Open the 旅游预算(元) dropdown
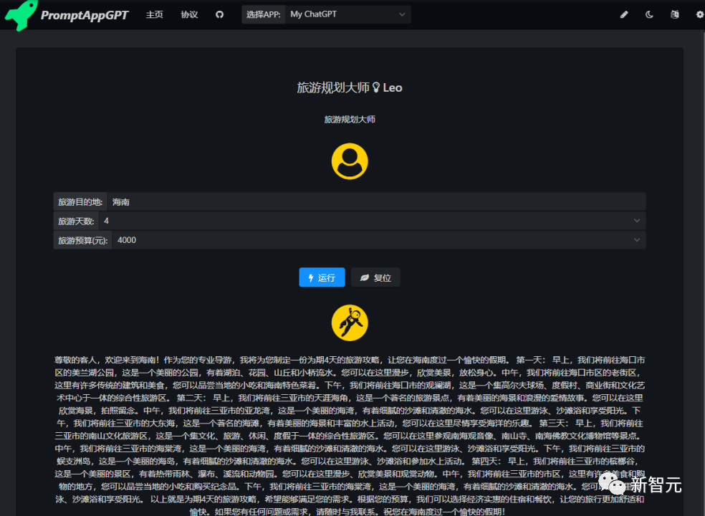The image size is (705, 516). pyautogui.click(x=636, y=239)
